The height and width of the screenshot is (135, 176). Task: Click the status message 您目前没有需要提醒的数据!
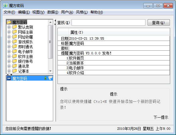click(x=28, y=129)
